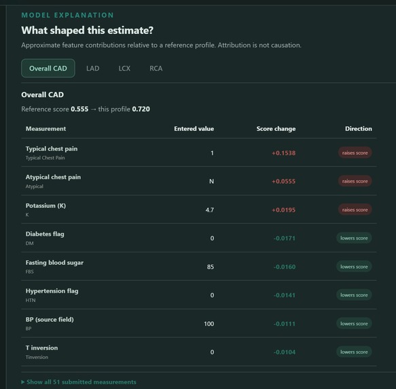
Task: Select the Overall CAD tab
Action: pos(48,68)
